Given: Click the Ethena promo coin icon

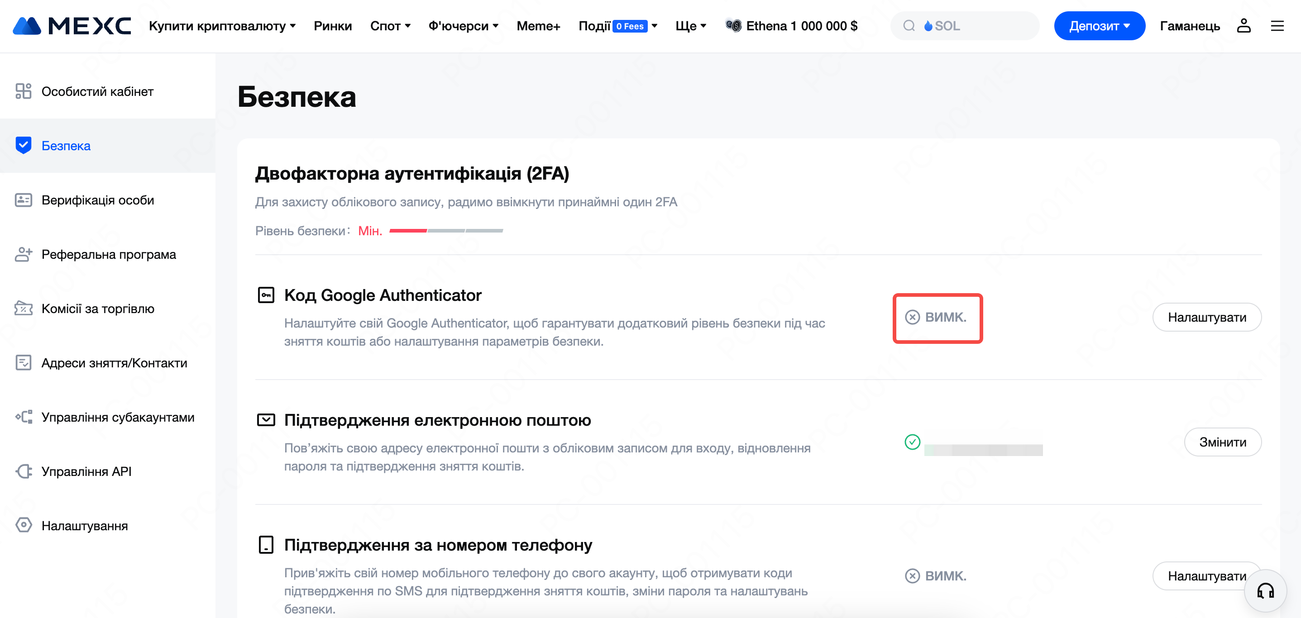Looking at the screenshot, I should tap(733, 25).
